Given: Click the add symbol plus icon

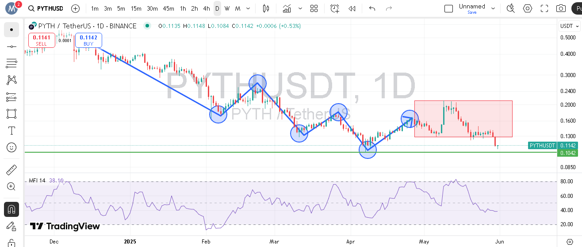Looking at the screenshot, I should pos(76,8).
